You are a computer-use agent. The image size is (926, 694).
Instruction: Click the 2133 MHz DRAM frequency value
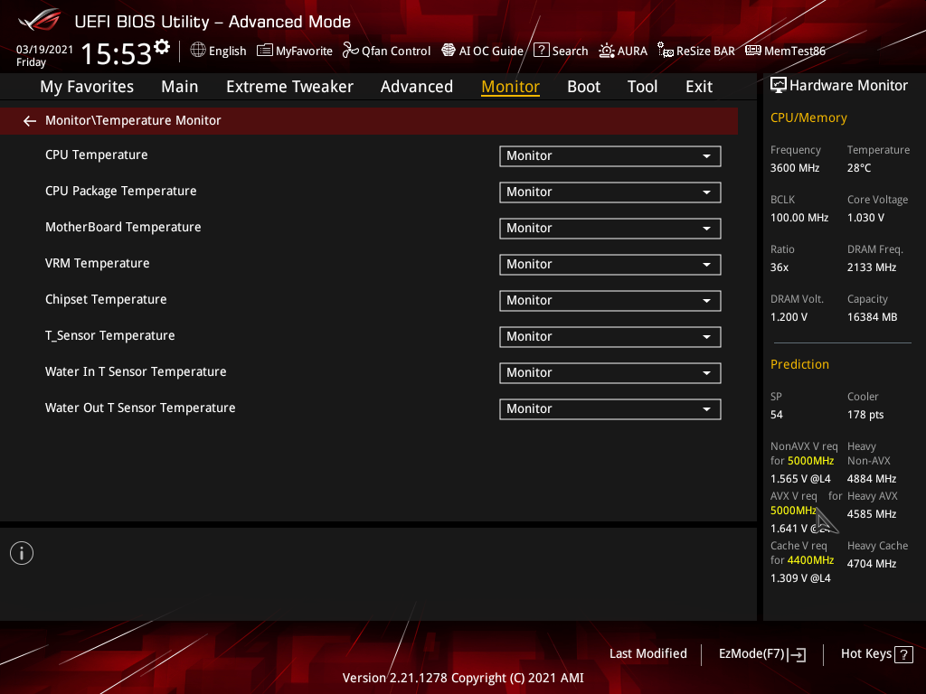click(x=872, y=267)
